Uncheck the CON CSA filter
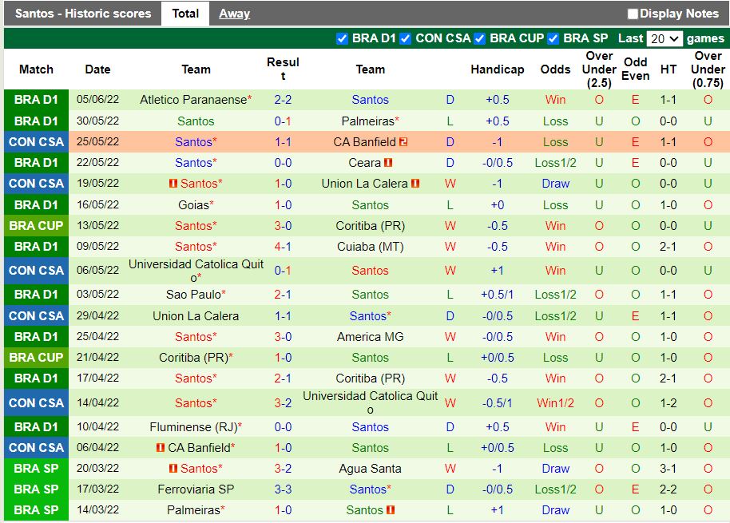This screenshot has height=523, width=730. 404,38
